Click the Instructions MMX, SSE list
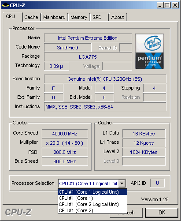This screenshot has height=221, width=181. 105,107
